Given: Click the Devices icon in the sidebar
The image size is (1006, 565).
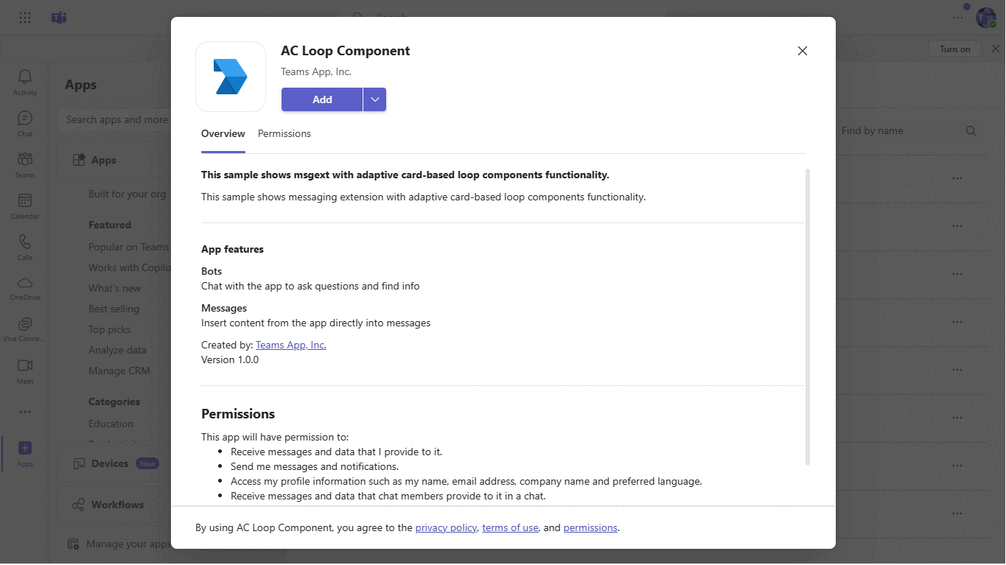Looking at the screenshot, I should (78, 464).
